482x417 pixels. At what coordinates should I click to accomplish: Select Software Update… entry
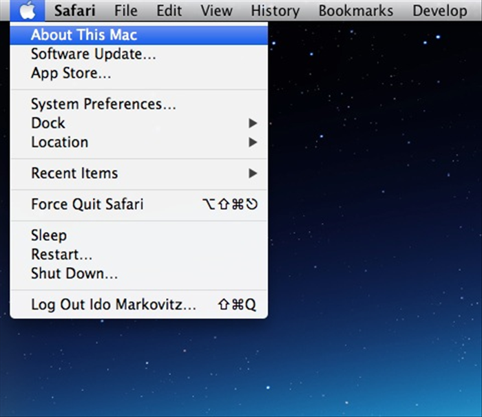[x=139, y=54]
